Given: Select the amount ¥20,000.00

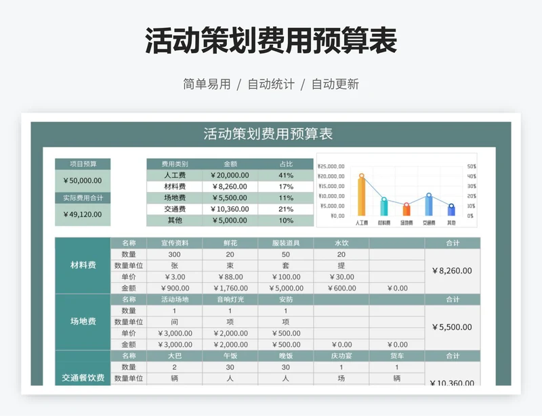Looking at the screenshot, I should 230,175.
